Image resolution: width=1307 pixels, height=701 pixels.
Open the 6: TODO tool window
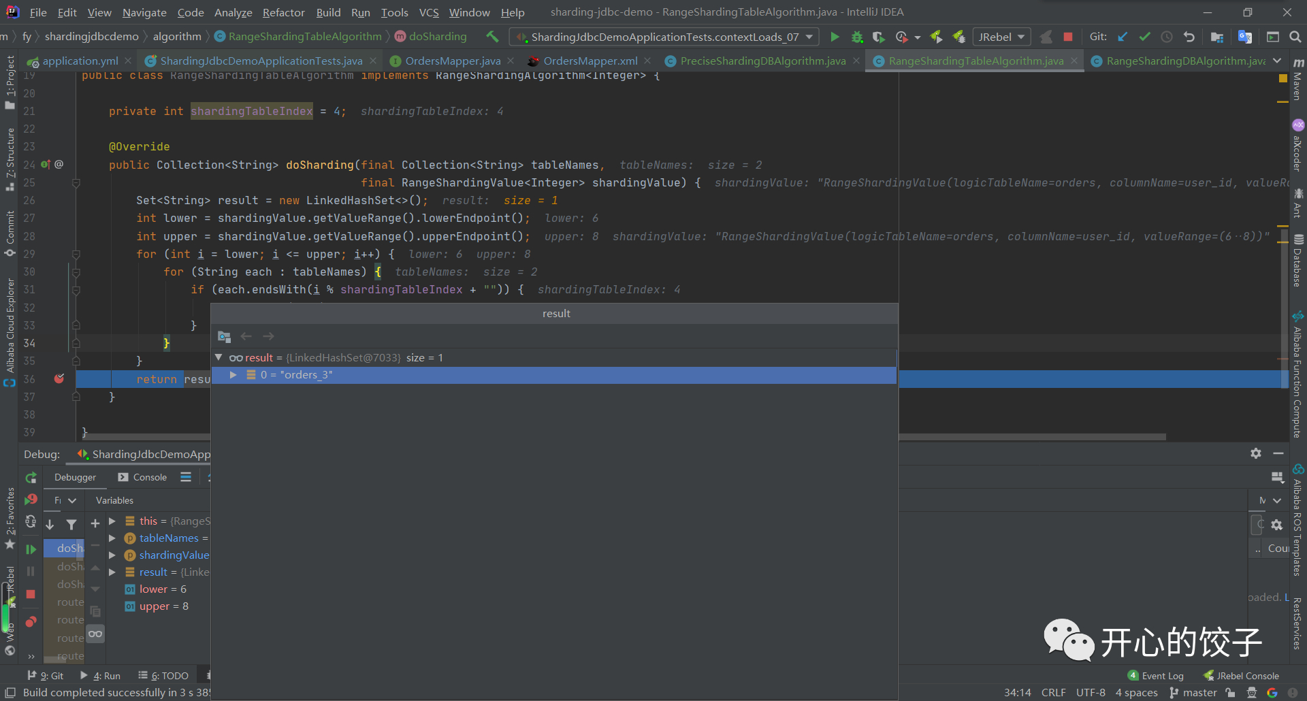[x=163, y=675]
